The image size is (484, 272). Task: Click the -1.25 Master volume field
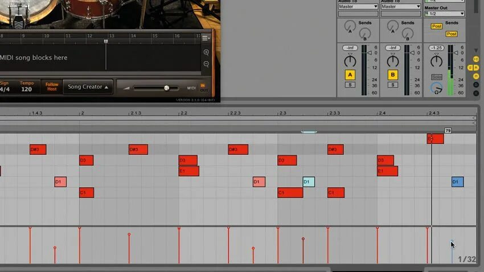pyautogui.click(x=437, y=48)
